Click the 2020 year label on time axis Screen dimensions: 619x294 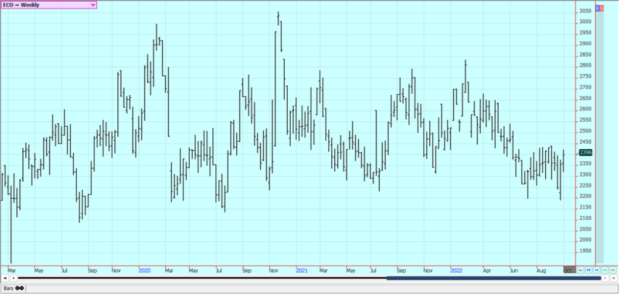[144, 270]
